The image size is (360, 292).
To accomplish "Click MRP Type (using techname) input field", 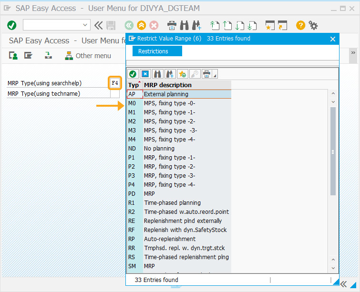I will click(115, 93).
